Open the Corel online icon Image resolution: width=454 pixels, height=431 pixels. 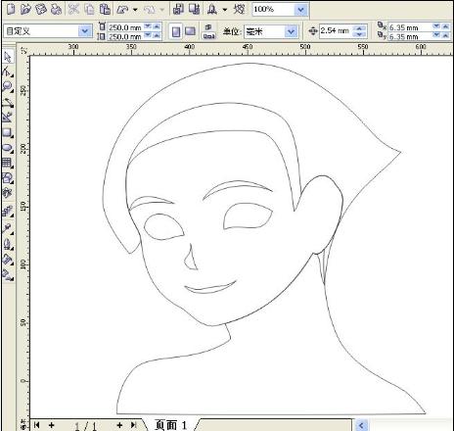point(239,9)
